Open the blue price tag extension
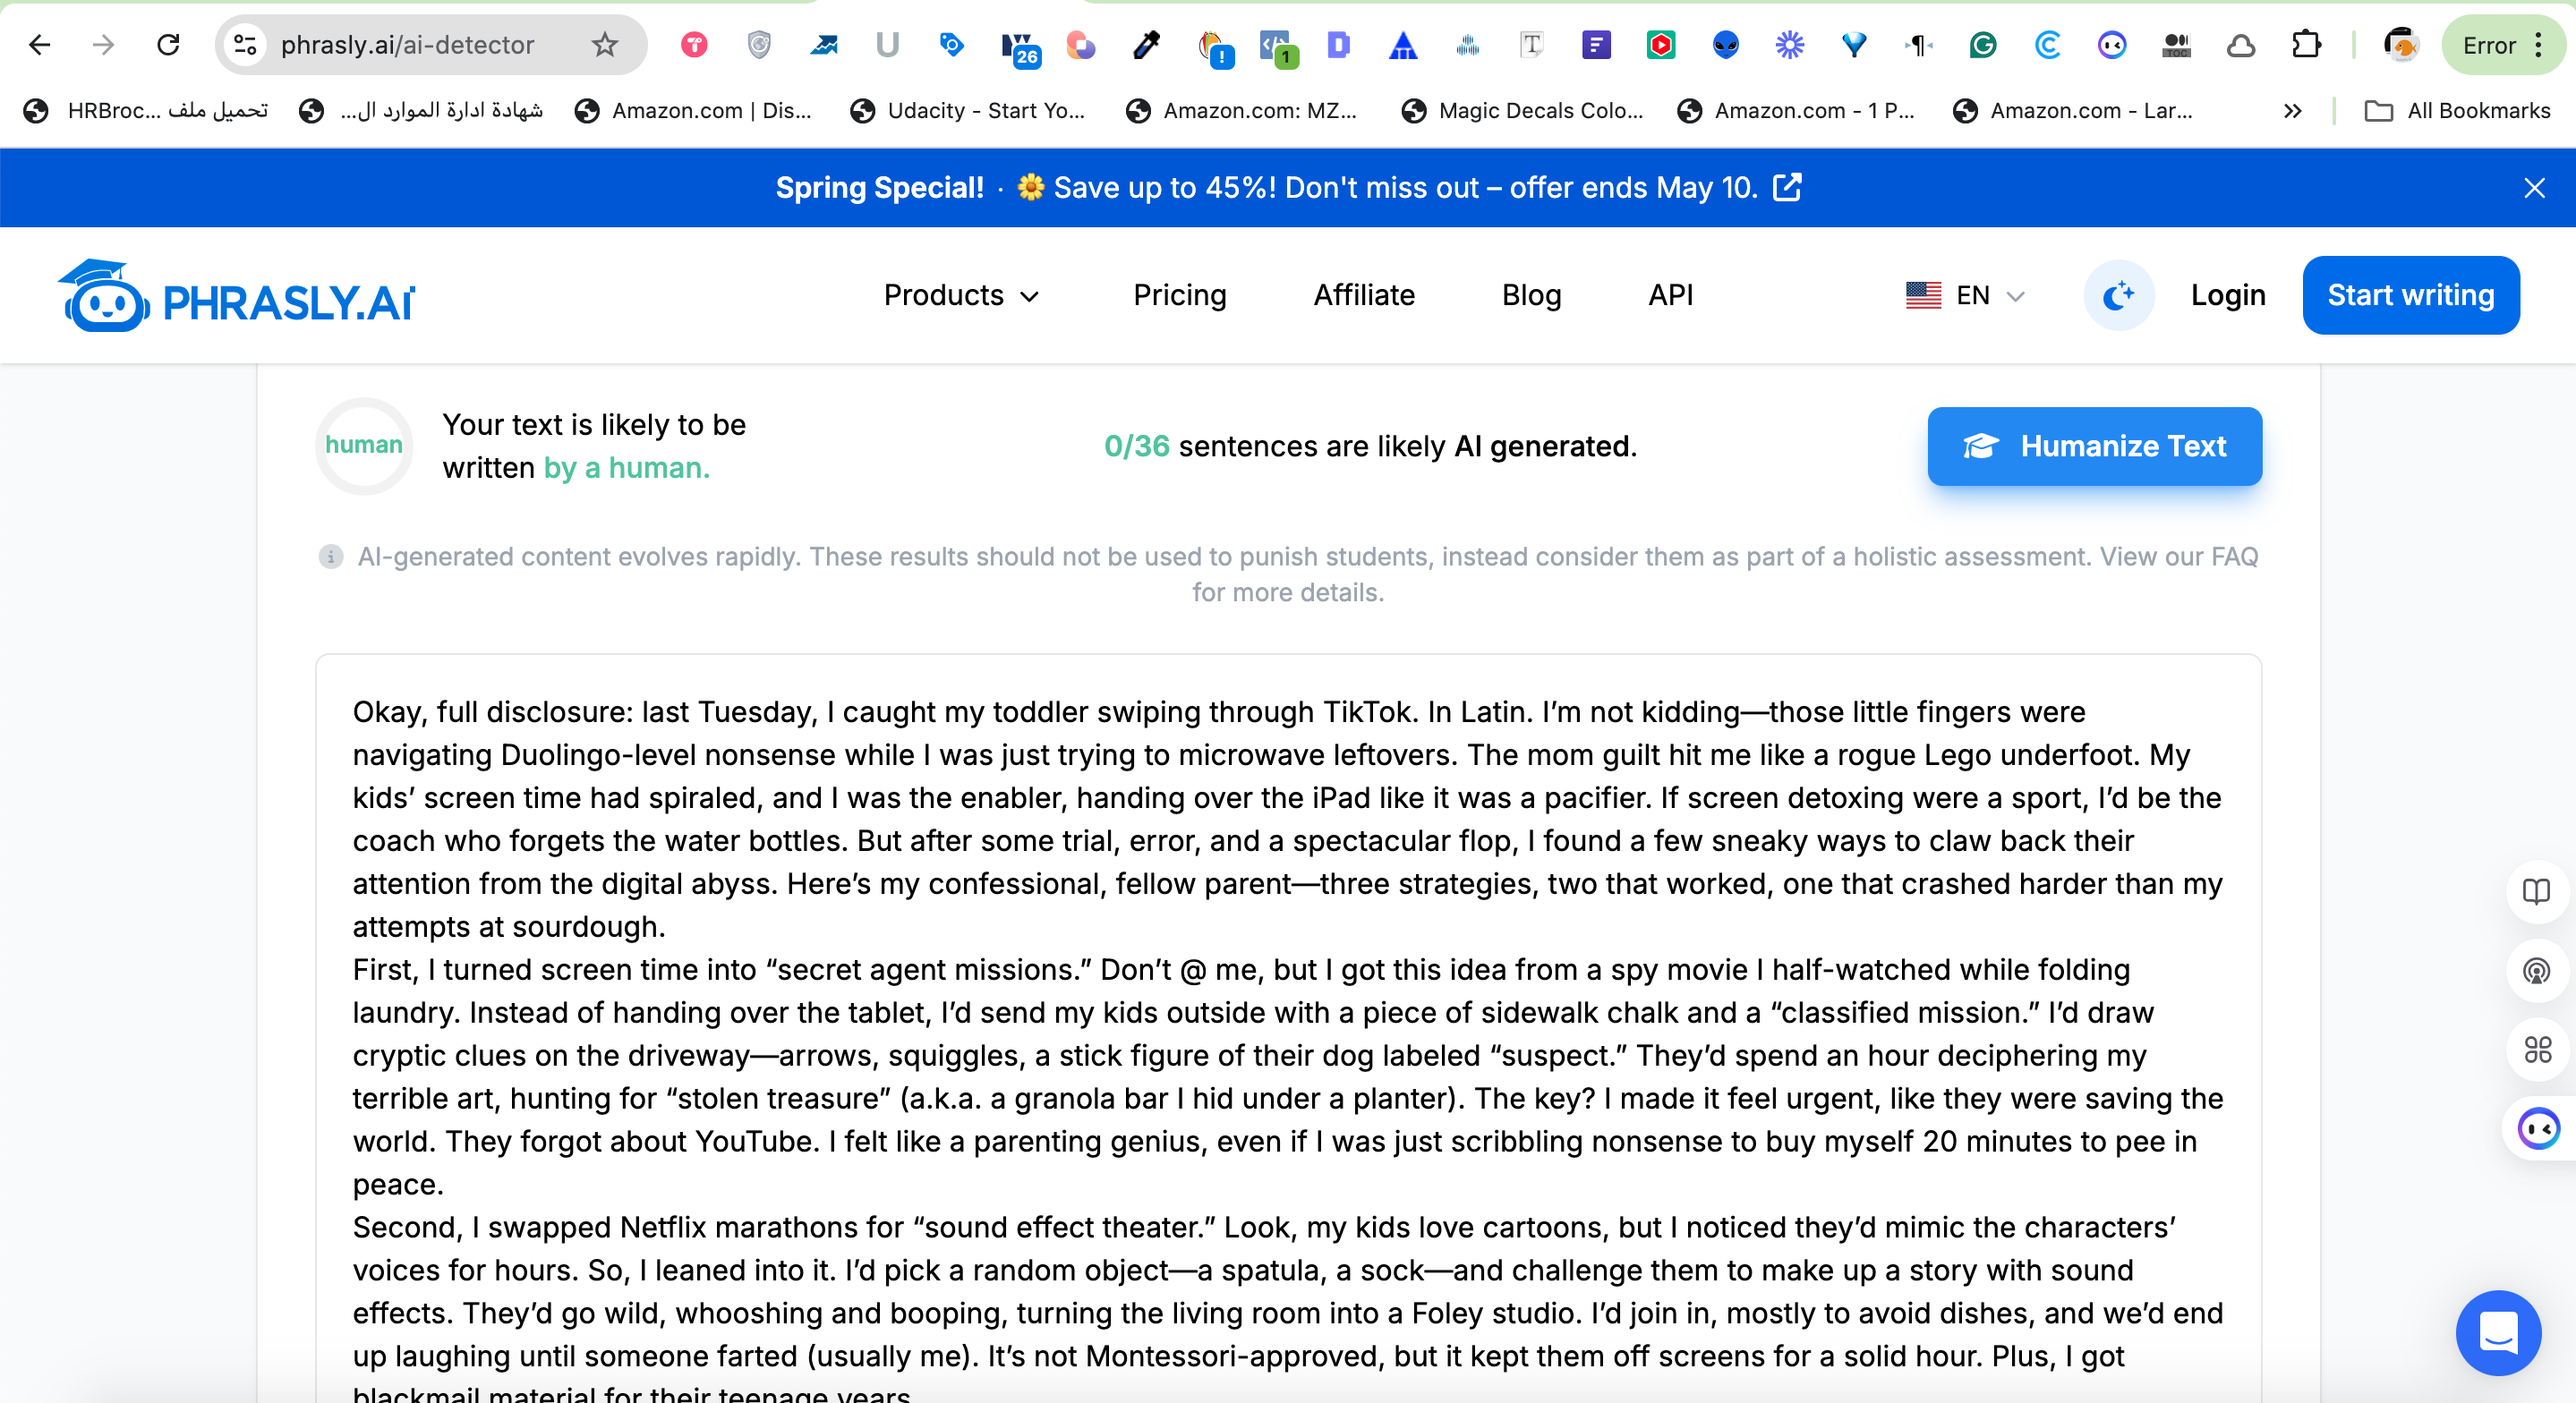The width and height of the screenshot is (2576, 1403). point(951,45)
